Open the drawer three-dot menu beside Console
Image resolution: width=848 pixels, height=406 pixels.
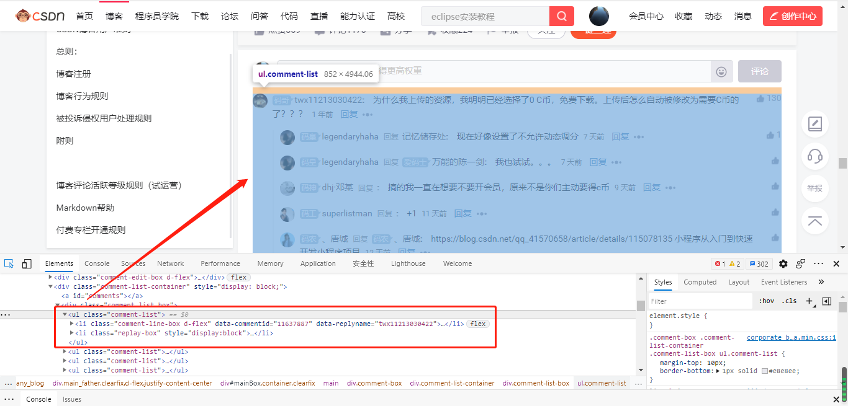point(9,399)
